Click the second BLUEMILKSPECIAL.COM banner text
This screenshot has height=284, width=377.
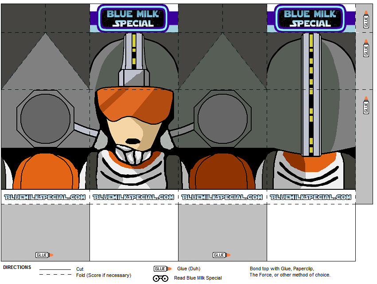pos(133,197)
